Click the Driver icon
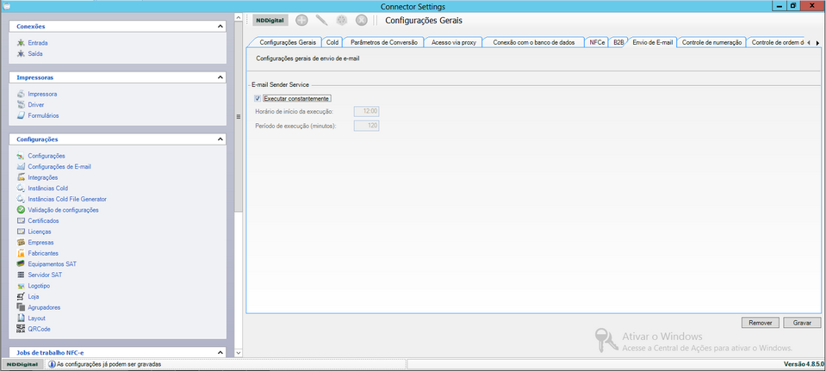Screen dimensions: 826x371 pos(21,105)
